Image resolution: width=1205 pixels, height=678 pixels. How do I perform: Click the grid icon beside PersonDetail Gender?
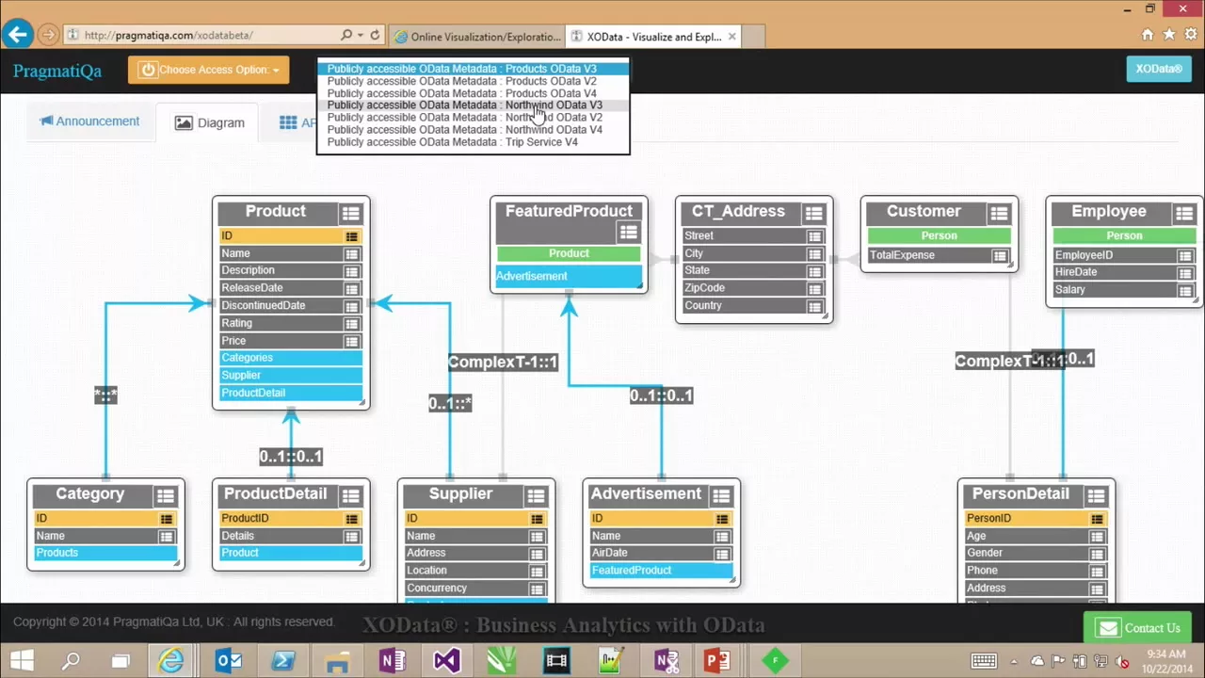pyautogui.click(x=1097, y=554)
